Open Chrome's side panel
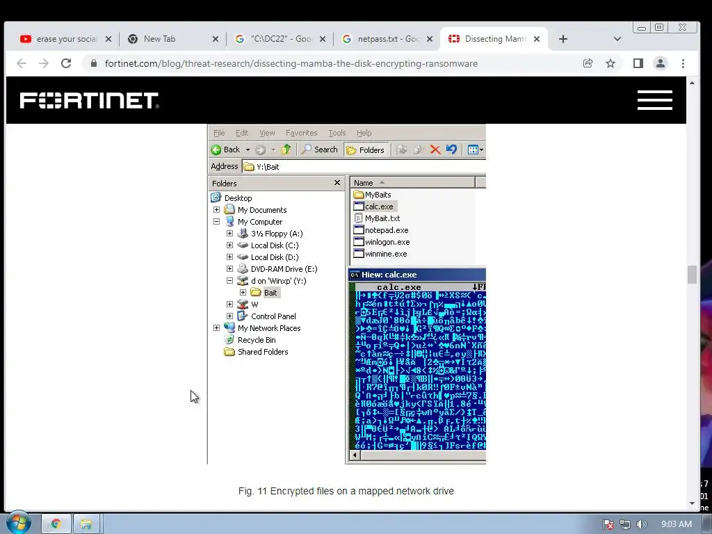The height and width of the screenshot is (534, 712). tap(638, 63)
